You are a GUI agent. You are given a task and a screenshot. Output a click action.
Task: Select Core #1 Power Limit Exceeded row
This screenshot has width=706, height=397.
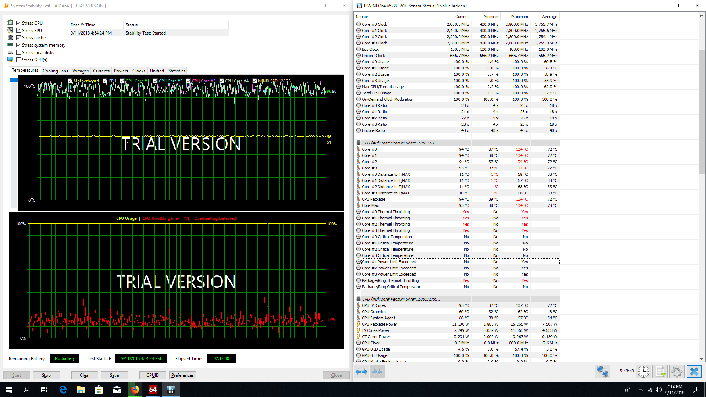click(457, 262)
